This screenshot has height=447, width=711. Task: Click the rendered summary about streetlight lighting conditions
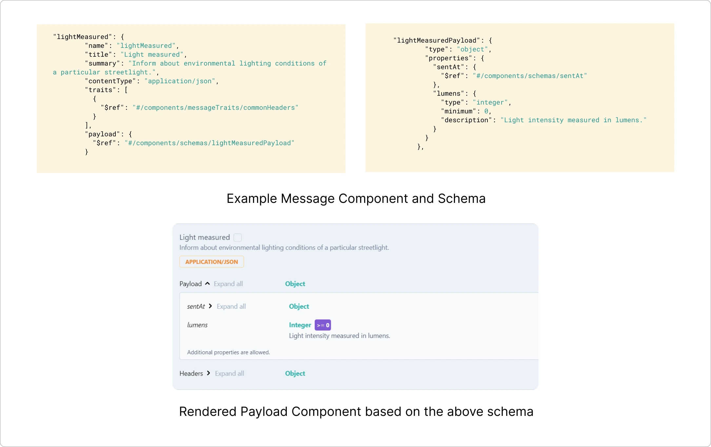tap(284, 248)
